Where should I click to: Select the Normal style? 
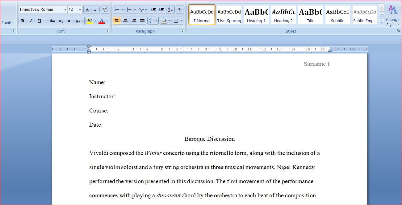202,15
